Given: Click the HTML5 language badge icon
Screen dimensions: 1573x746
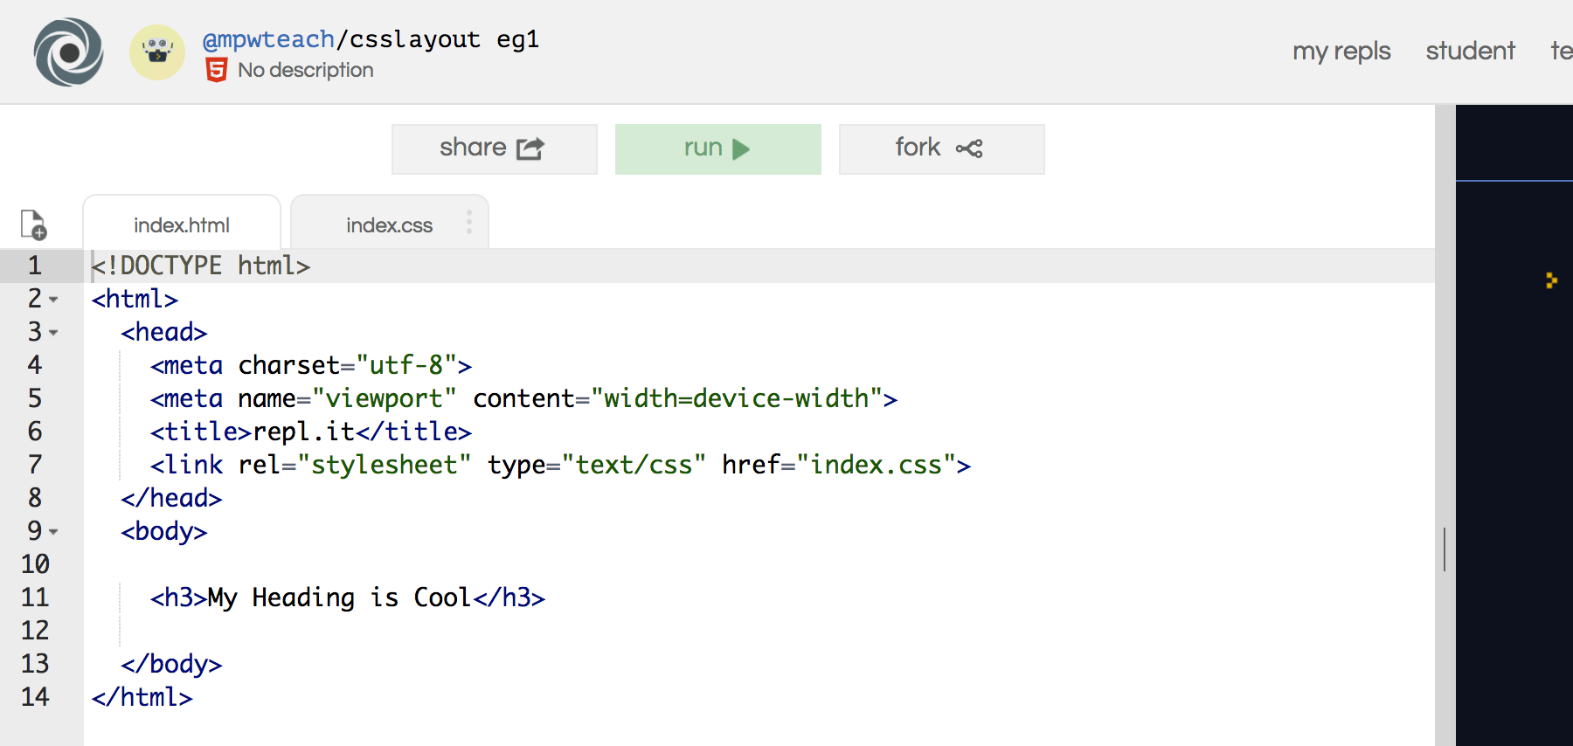Looking at the screenshot, I should [217, 70].
